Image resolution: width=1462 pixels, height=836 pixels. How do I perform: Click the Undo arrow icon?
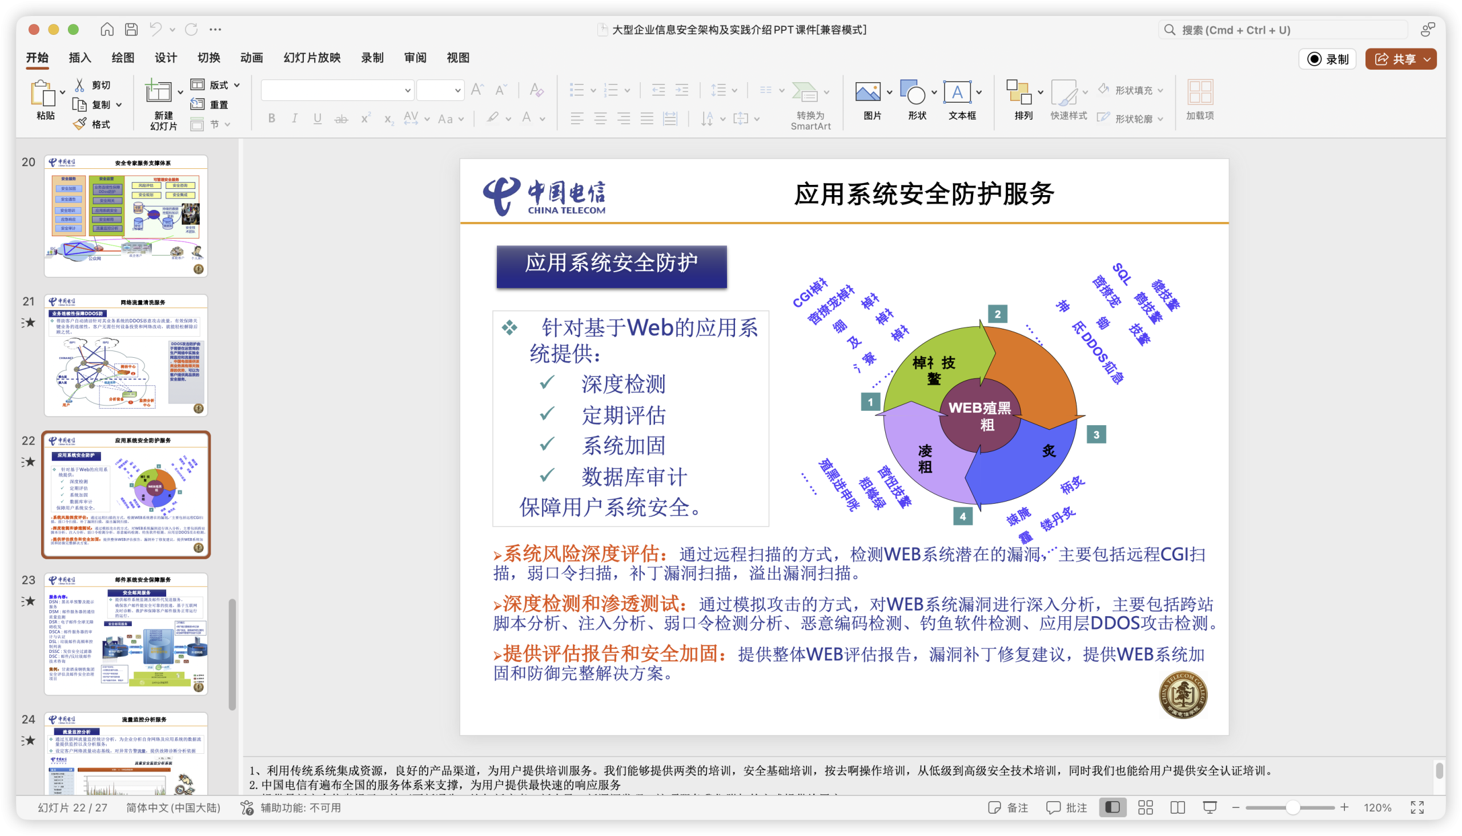(155, 29)
